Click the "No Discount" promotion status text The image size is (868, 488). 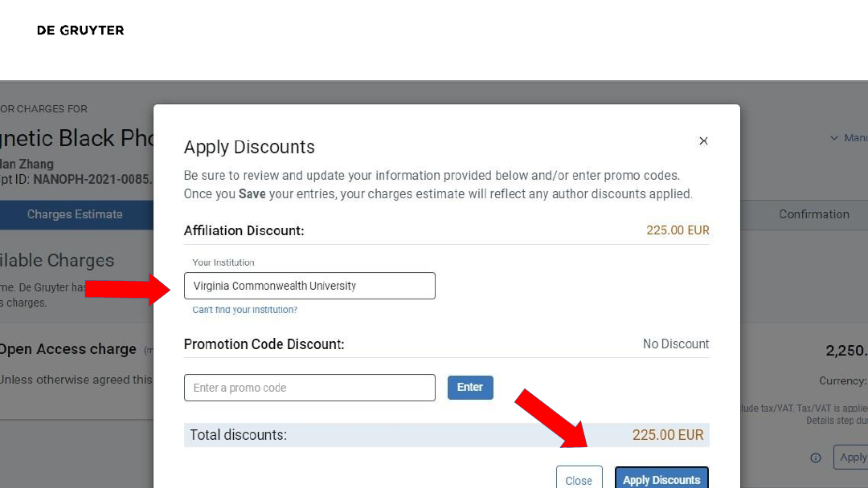click(675, 344)
